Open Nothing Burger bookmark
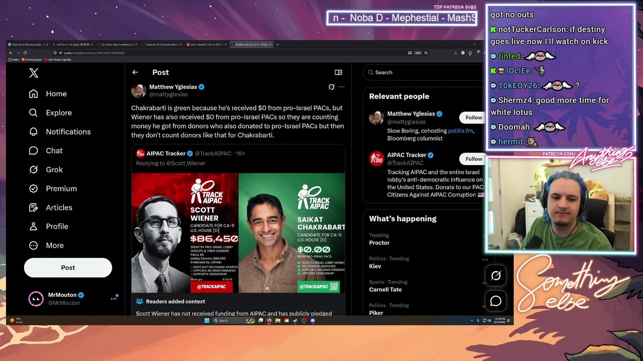 click(32, 60)
